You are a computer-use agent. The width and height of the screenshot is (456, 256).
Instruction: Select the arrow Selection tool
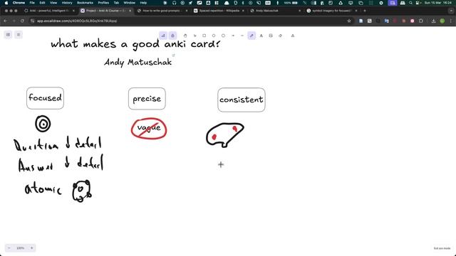[x=195, y=36]
